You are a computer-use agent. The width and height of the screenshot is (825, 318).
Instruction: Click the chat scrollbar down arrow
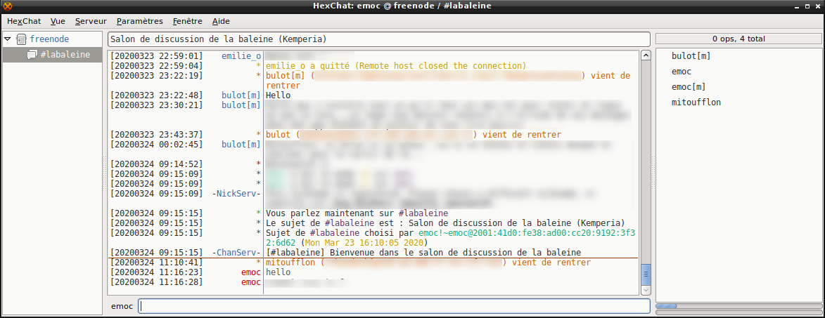click(646, 290)
